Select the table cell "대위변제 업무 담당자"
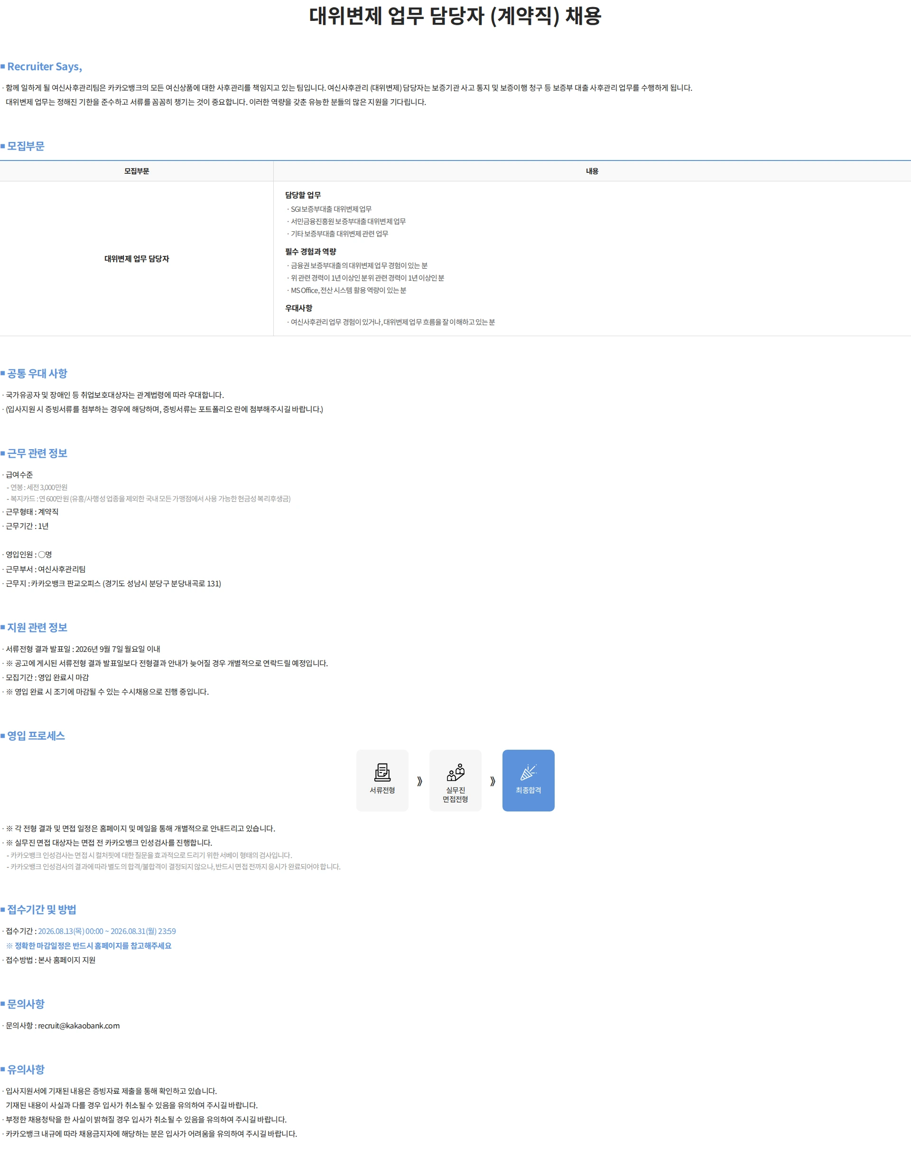Screen dimensions: 911x1150 (137, 259)
